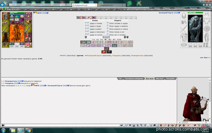
Task: Open the helmet slot in player equipment
Action: [5, 16]
